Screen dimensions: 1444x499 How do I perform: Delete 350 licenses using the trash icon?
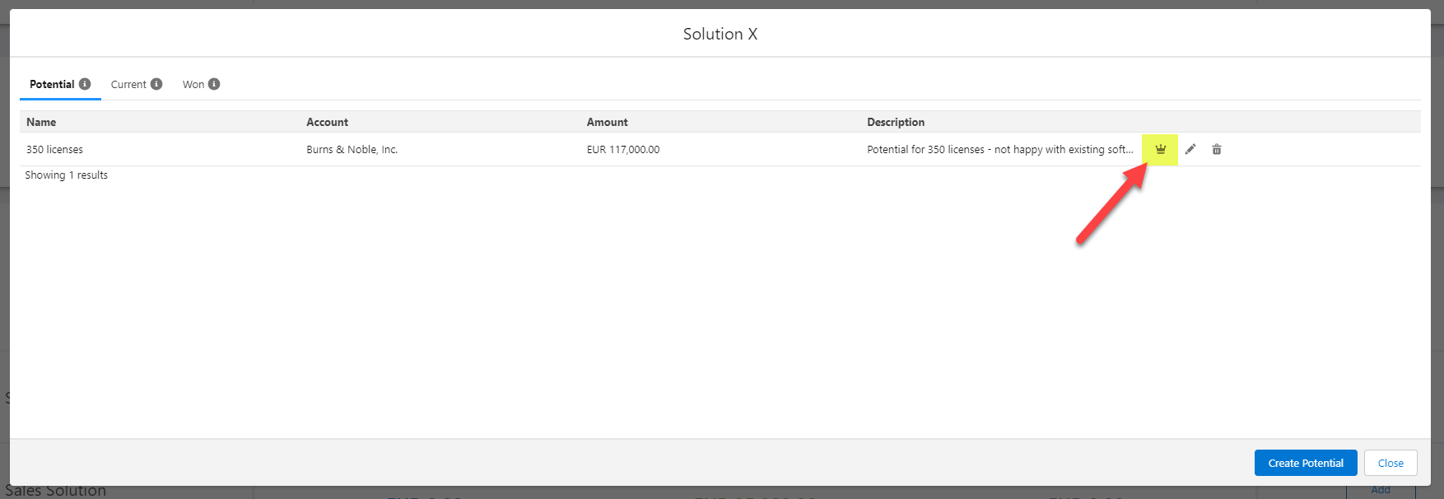coord(1217,149)
